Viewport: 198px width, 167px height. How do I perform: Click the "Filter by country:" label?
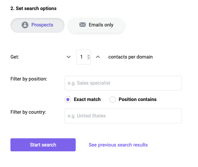[28, 112]
